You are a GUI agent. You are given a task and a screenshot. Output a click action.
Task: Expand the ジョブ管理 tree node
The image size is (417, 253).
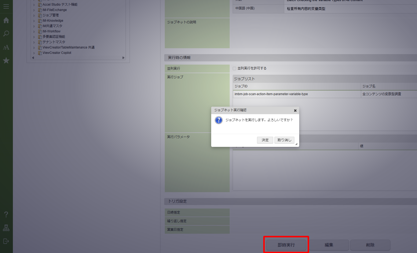(34, 16)
